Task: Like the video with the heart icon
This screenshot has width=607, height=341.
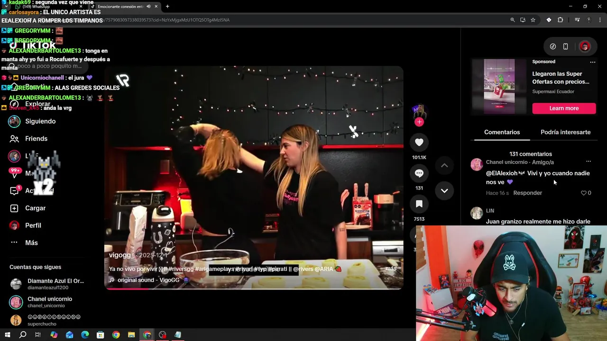Action: (x=419, y=142)
